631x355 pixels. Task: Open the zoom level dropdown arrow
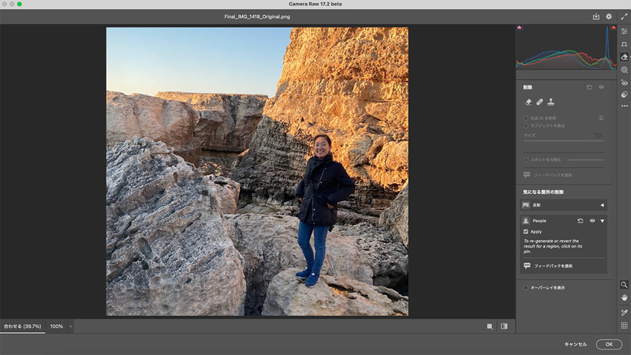pos(70,326)
